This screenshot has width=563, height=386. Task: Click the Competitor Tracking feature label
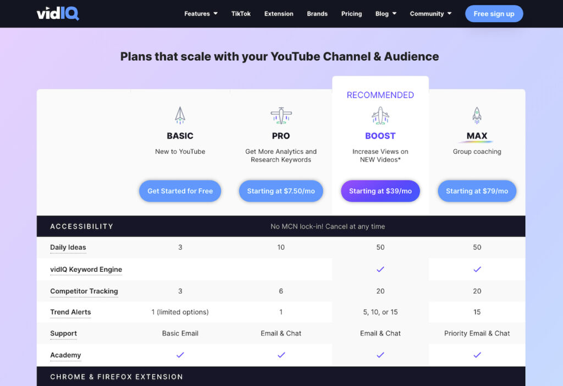84,291
